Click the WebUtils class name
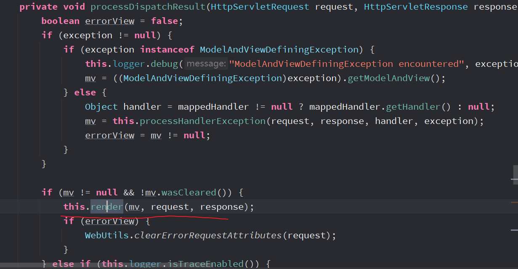 pos(107,235)
